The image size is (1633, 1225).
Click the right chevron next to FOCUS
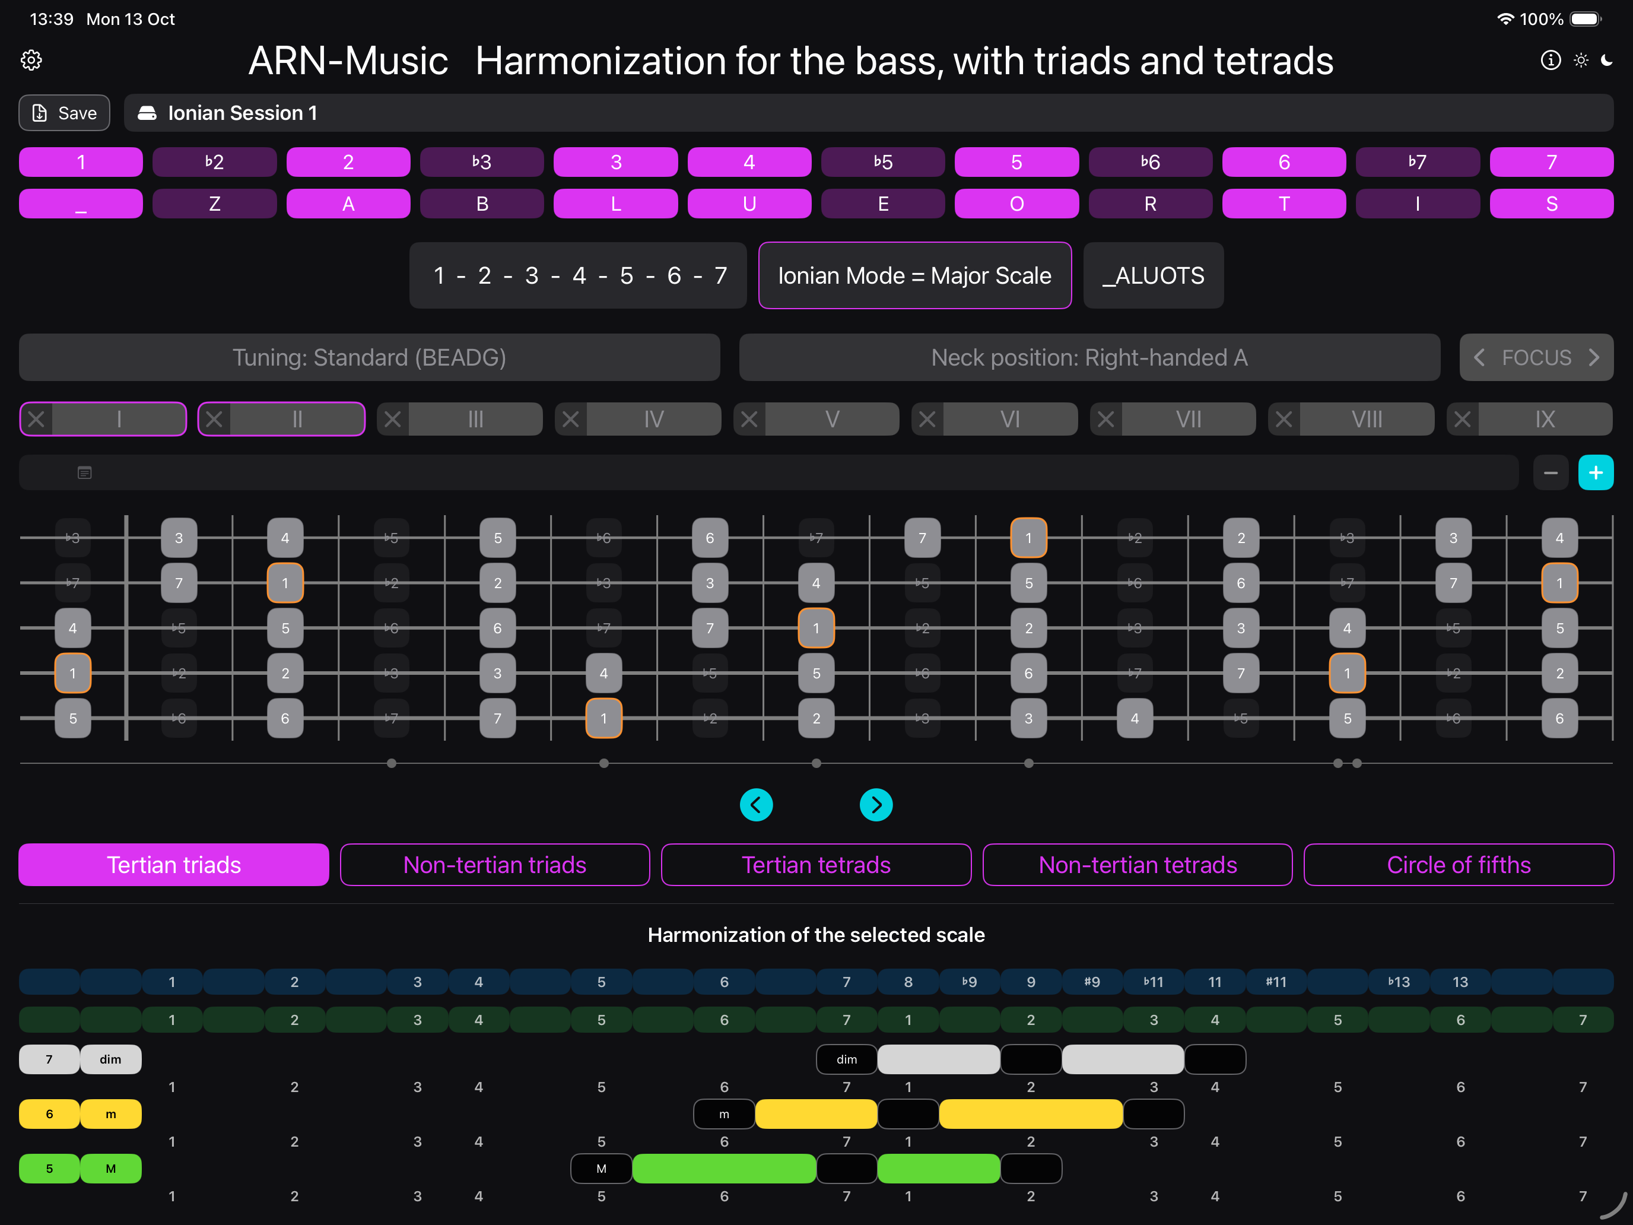pos(1594,357)
